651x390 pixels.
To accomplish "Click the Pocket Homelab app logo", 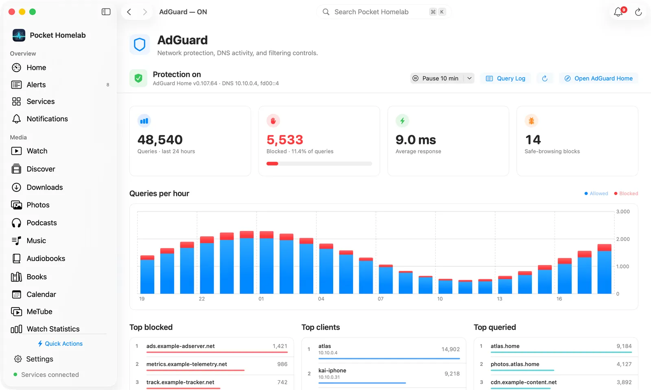I will point(19,35).
